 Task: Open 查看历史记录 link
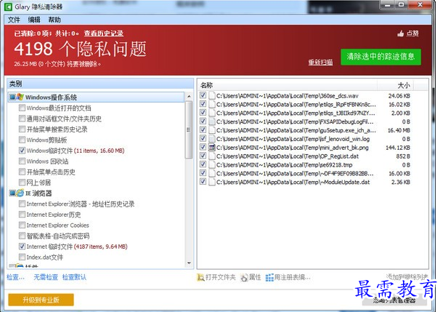104,33
